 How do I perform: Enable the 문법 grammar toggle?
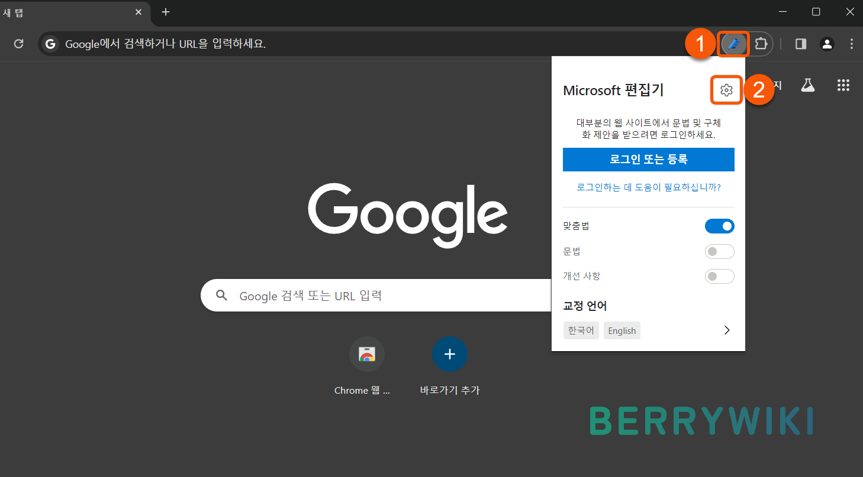(719, 252)
